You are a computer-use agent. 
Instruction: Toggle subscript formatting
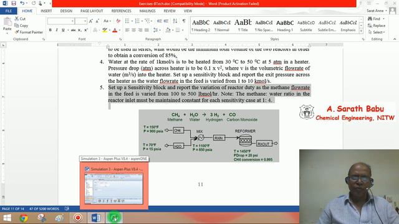[80, 30]
